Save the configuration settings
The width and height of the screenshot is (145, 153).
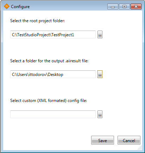(x=102, y=140)
